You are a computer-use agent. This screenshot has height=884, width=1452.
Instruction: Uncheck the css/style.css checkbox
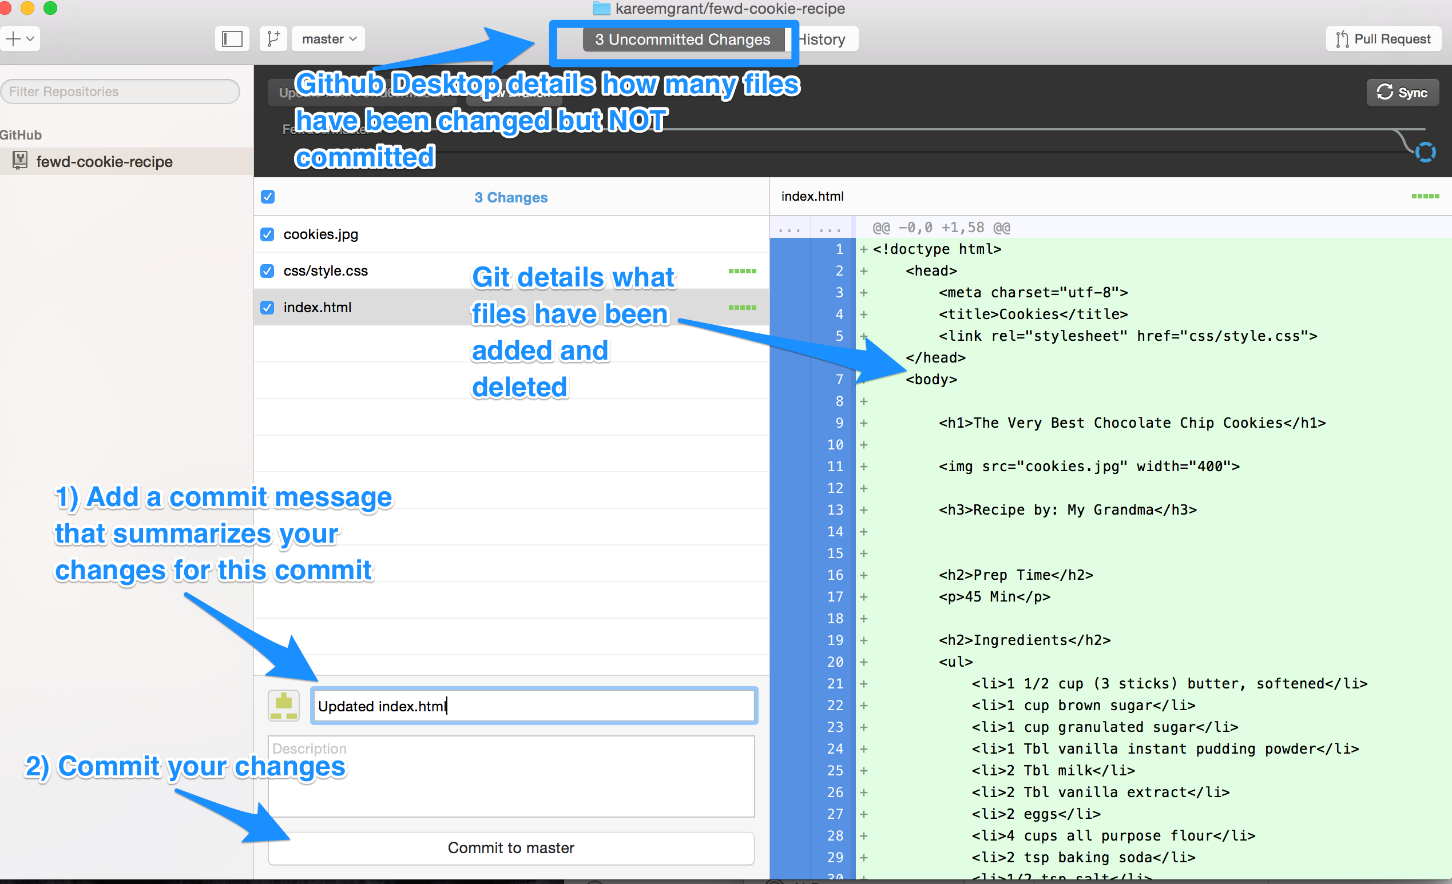coord(267,271)
